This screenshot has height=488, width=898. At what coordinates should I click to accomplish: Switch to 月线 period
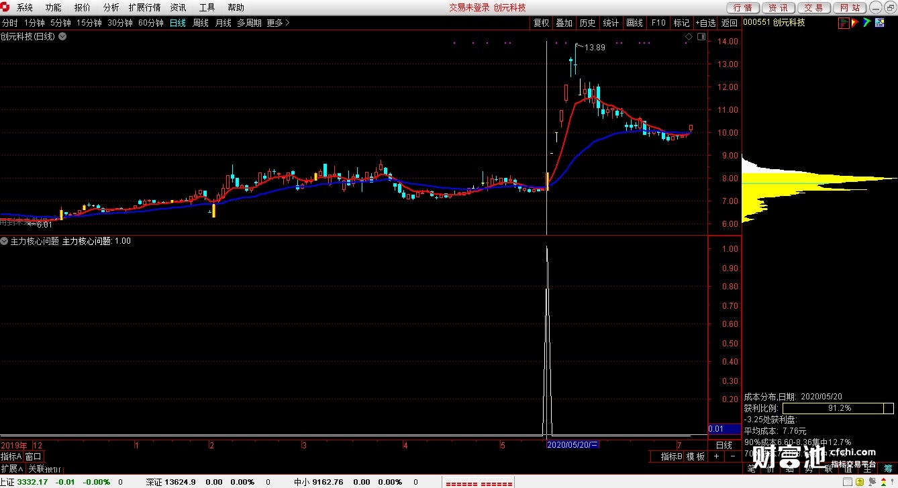click(223, 23)
